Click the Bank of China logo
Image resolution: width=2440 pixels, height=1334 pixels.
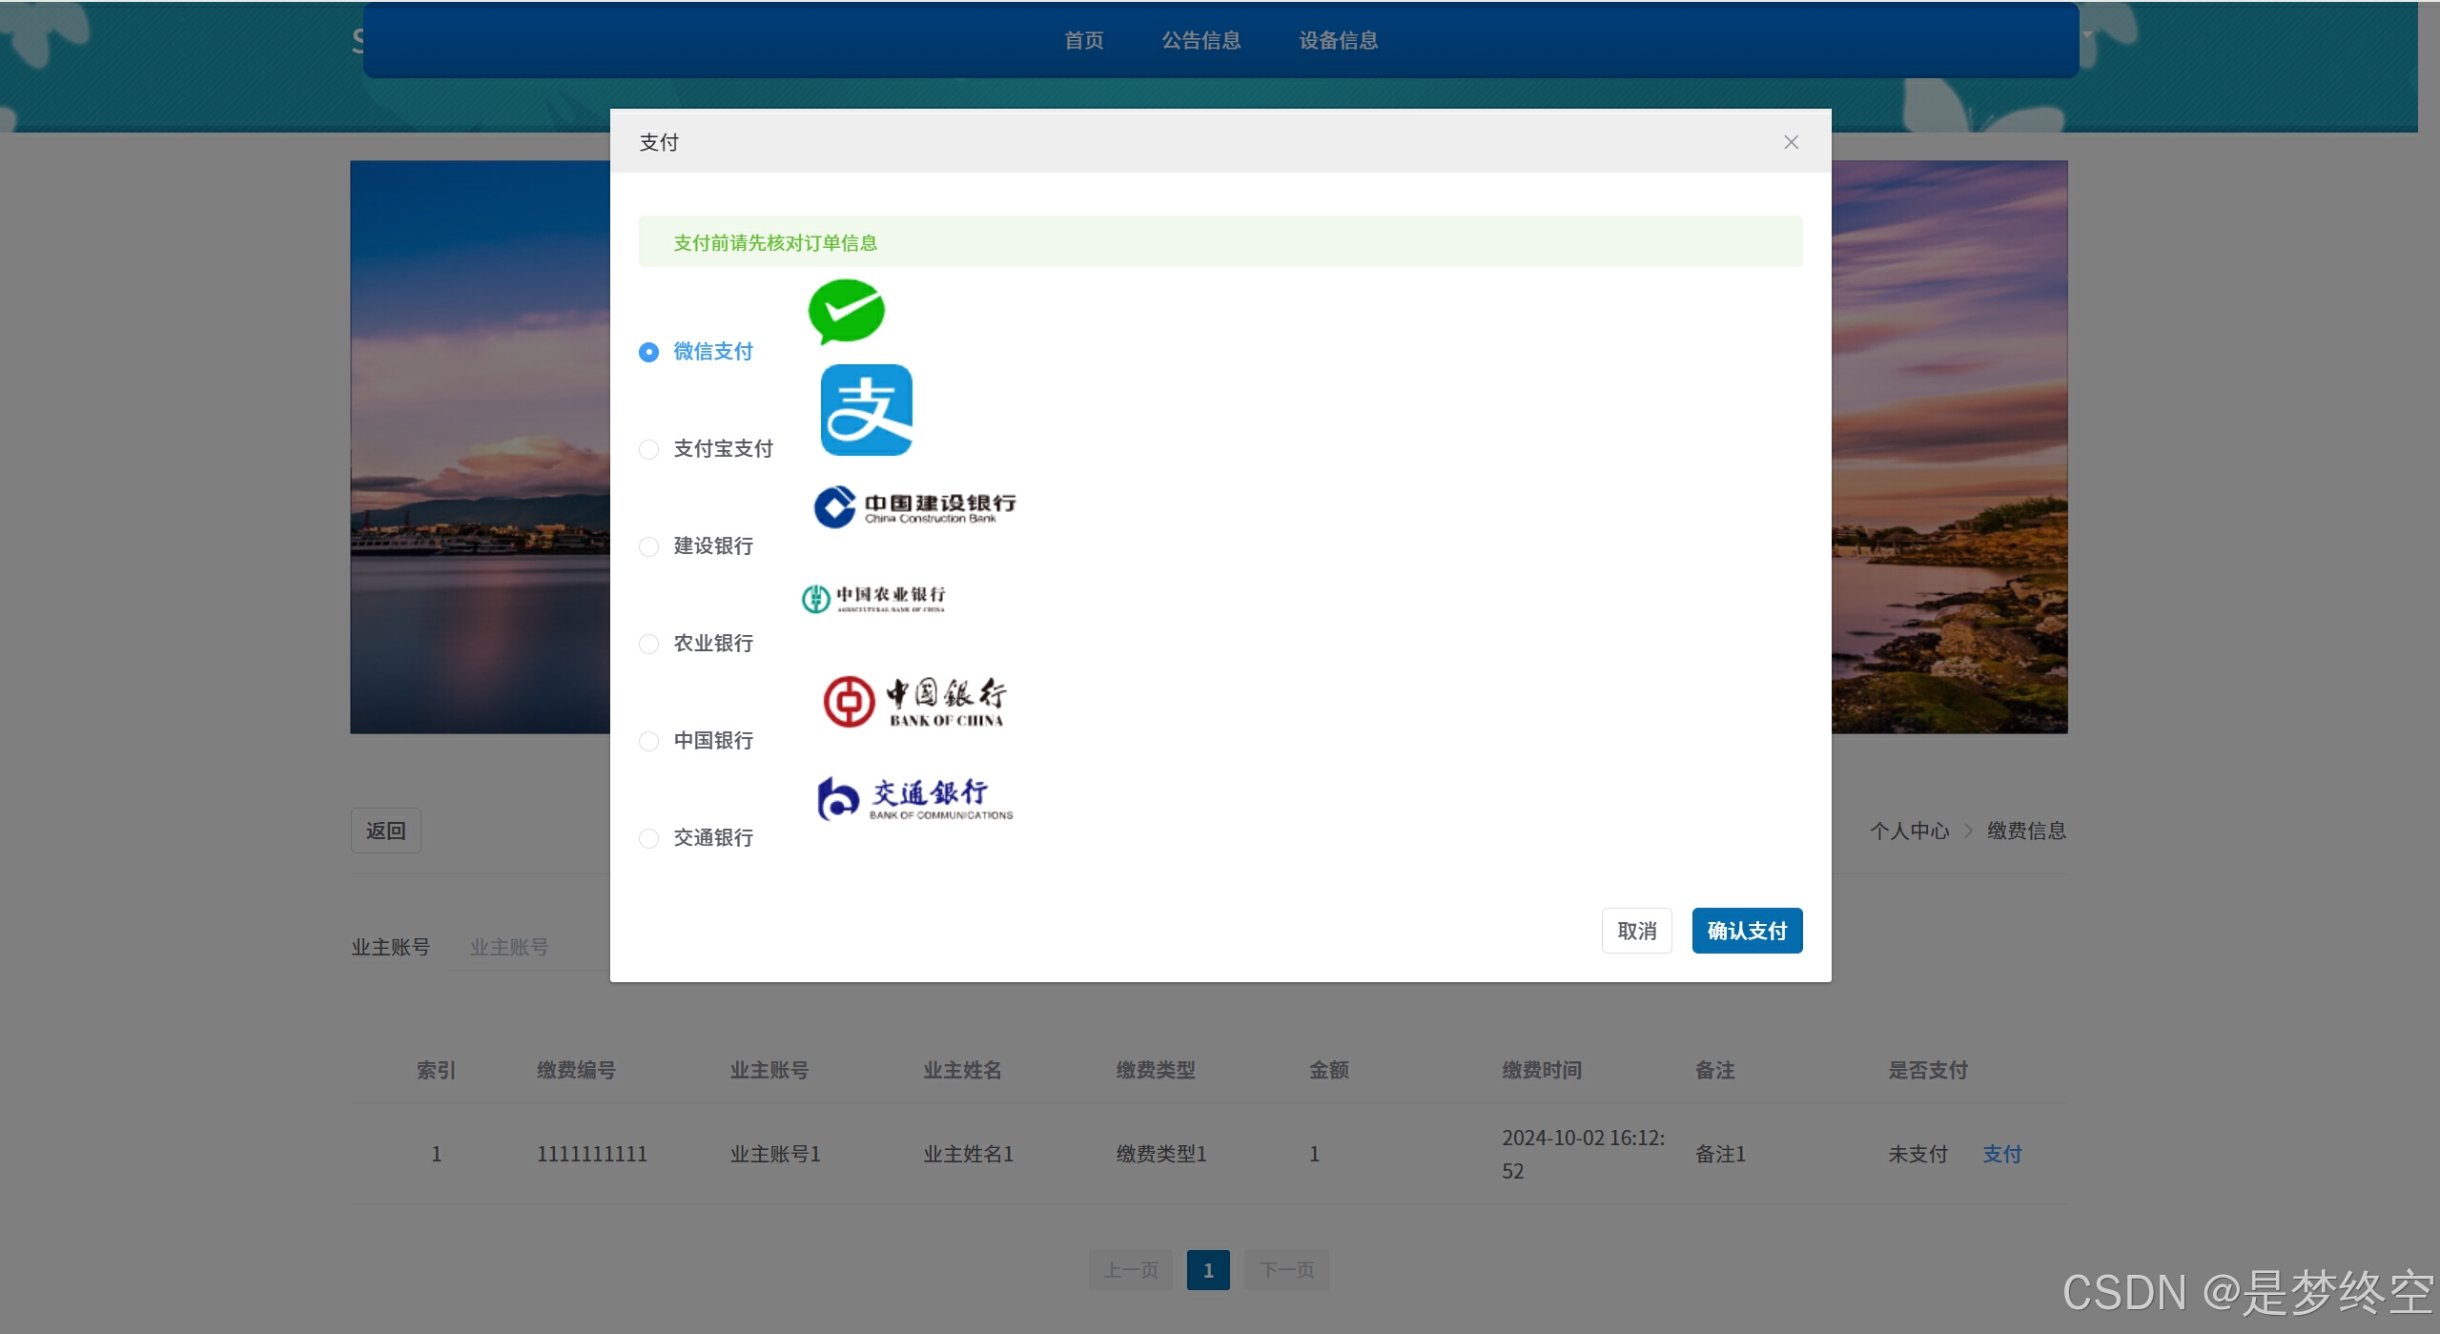point(913,702)
